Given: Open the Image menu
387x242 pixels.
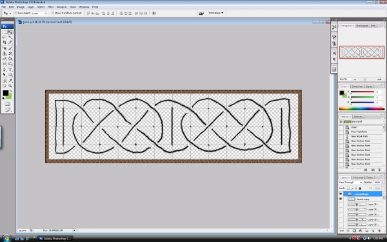Looking at the screenshot, I should tap(20, 7).
